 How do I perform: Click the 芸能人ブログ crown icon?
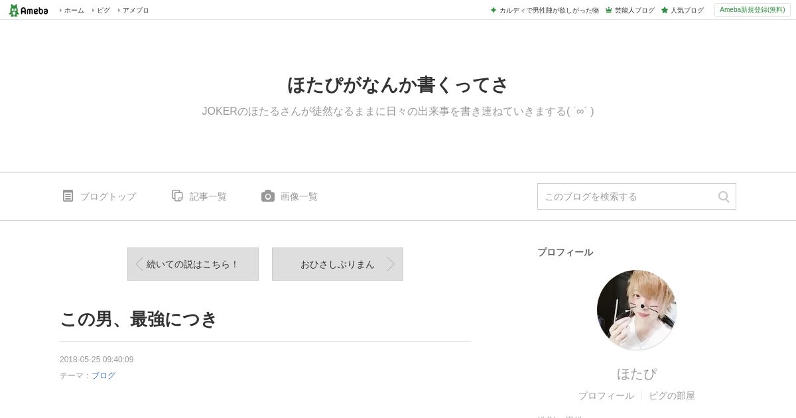(x=608, y=10)
